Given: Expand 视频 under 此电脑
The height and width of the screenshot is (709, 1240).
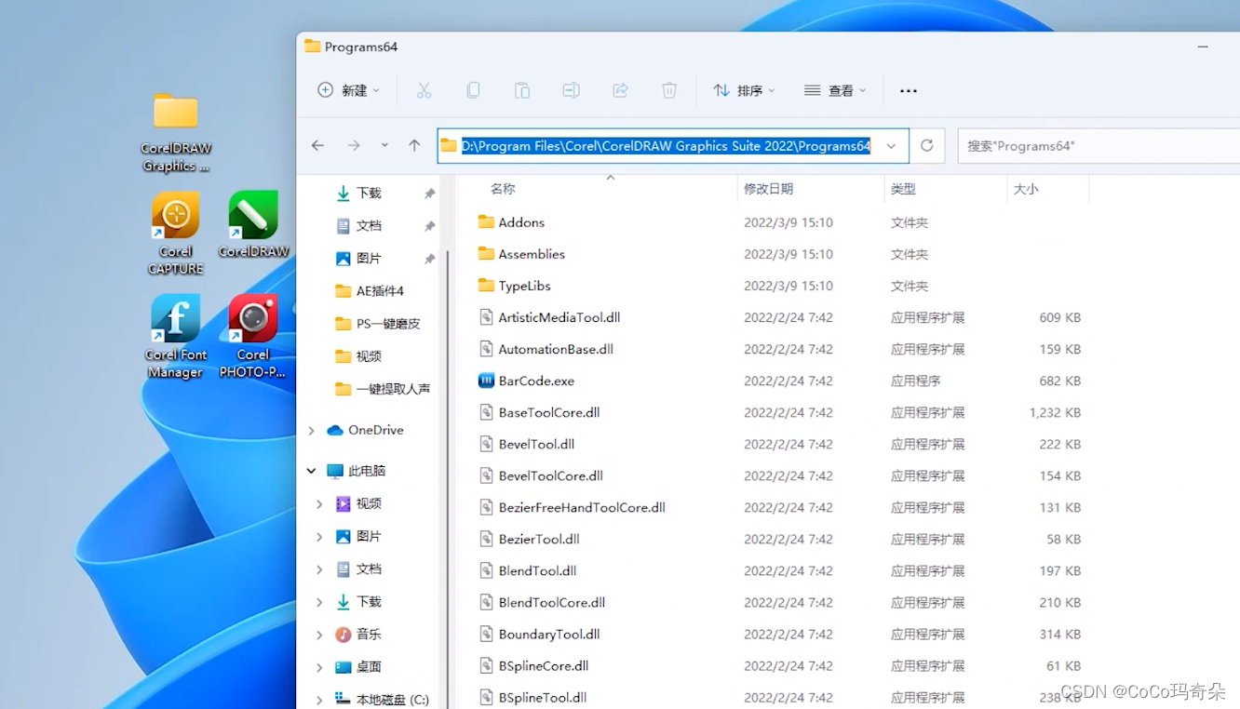Looking at the screenshot, I should 319,503.
